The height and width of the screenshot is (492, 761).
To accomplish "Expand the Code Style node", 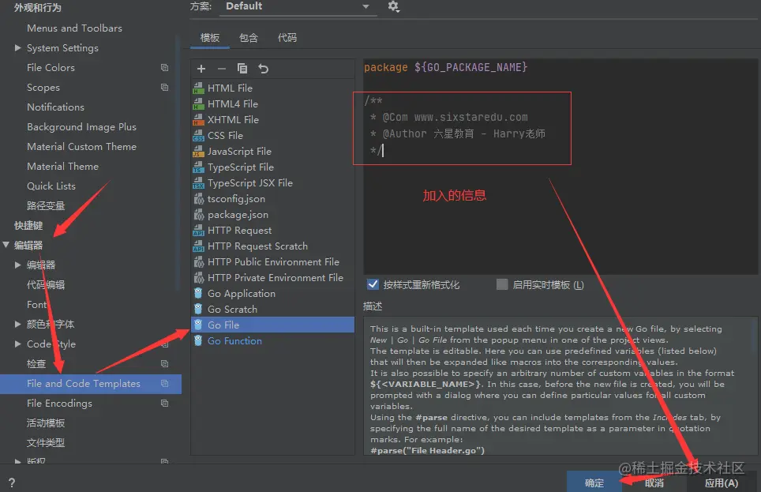I will (x=18, y=344).
